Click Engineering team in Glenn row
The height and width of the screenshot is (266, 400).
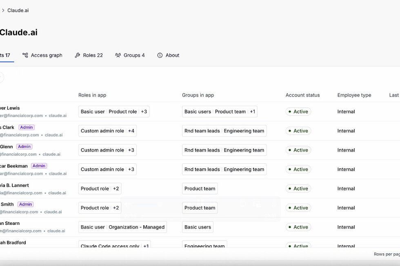[x=244, y=150]
